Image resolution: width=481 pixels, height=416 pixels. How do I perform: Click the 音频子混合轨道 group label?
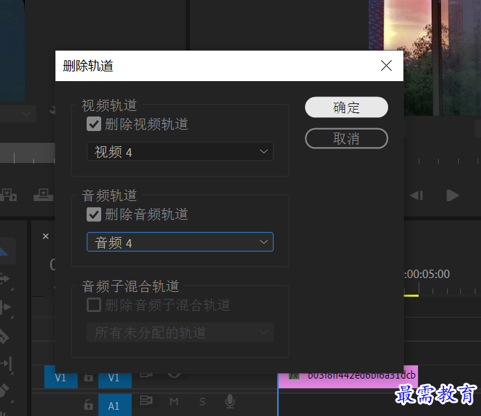130,286
